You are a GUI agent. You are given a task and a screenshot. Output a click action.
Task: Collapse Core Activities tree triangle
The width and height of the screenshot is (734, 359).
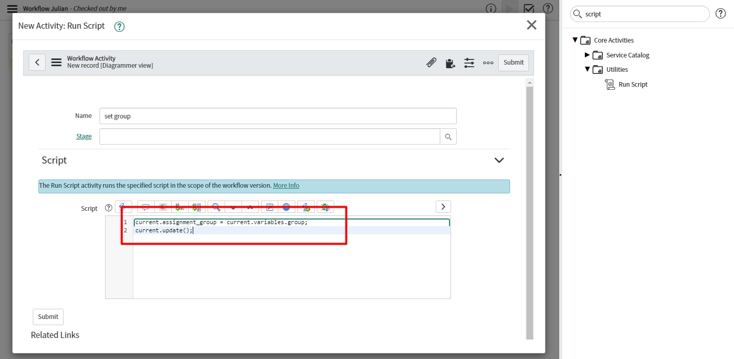pyautogui.click(x=575, y=40)
